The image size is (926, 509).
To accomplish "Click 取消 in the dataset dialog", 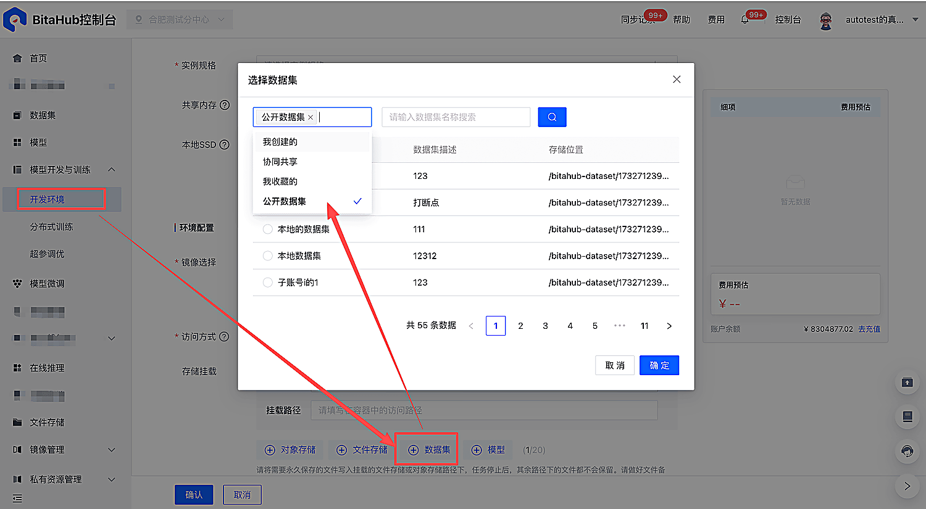I will click(615, 365).
